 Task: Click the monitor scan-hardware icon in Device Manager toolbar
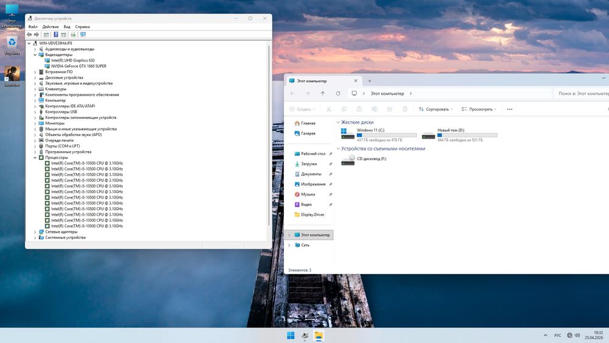[83, 35]
